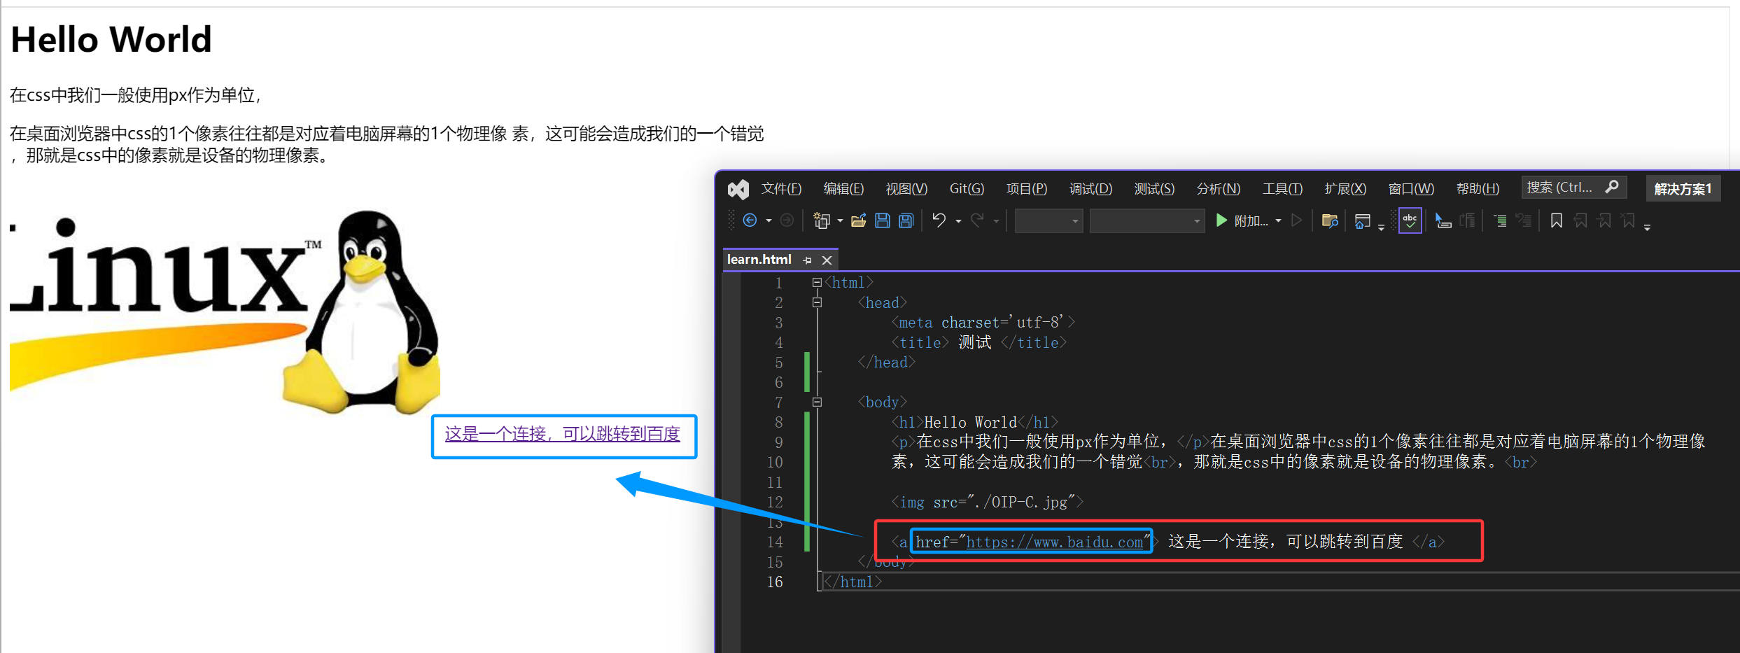Open the browser preview toolbar overflow arrow
This screenshot has height=653, width=1740.
tap(1381, 227)
